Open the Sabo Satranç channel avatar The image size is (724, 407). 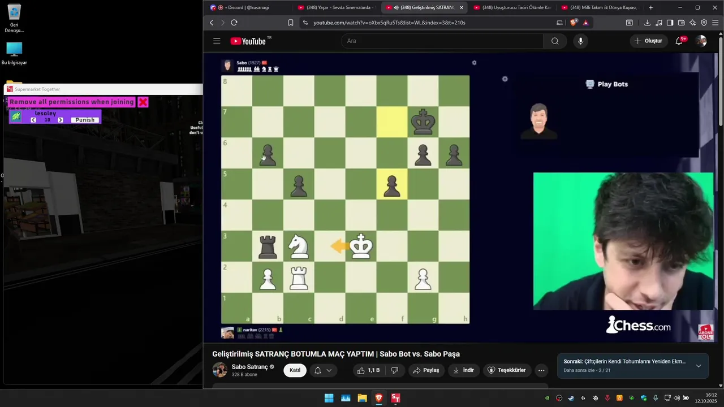219,370
